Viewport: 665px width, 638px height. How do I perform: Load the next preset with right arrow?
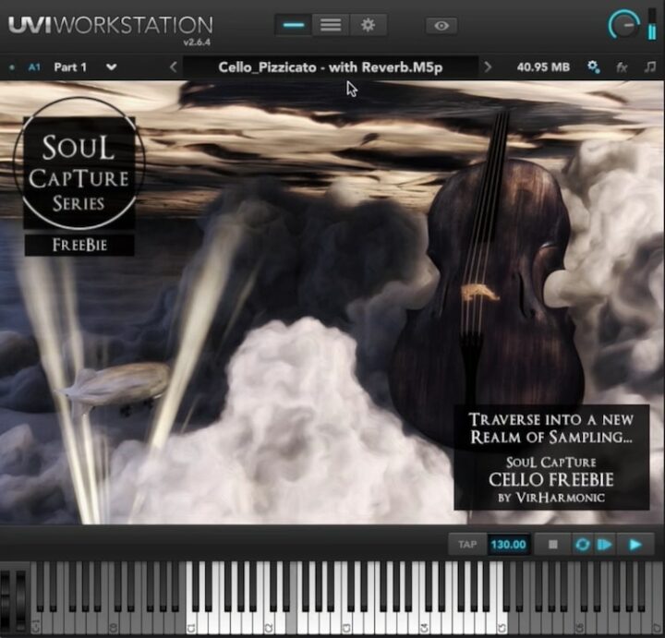tap(489, 67)
